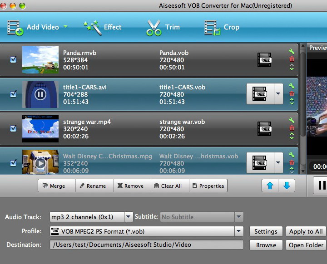Select the Panda.vob output name
This screenshot has height=264, width=327.
(174, 53)
